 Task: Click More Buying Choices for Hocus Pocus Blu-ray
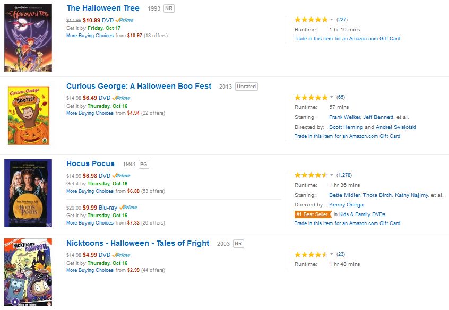pos(90,223)
